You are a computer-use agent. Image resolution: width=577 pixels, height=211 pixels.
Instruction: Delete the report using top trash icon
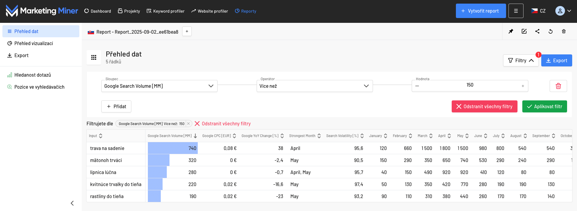[x=563, y=31]
